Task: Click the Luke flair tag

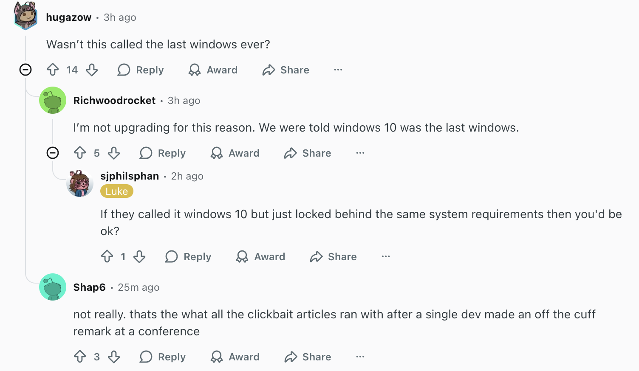Action: (116, 191)
